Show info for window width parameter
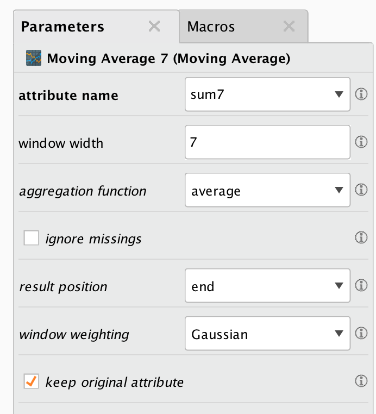The height and width of the screenshot is (414, 376). coord(361,142)
